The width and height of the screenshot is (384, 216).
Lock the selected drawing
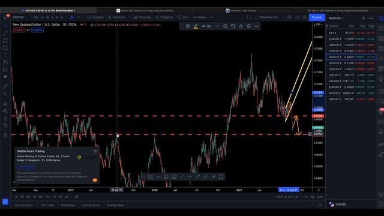241,26
